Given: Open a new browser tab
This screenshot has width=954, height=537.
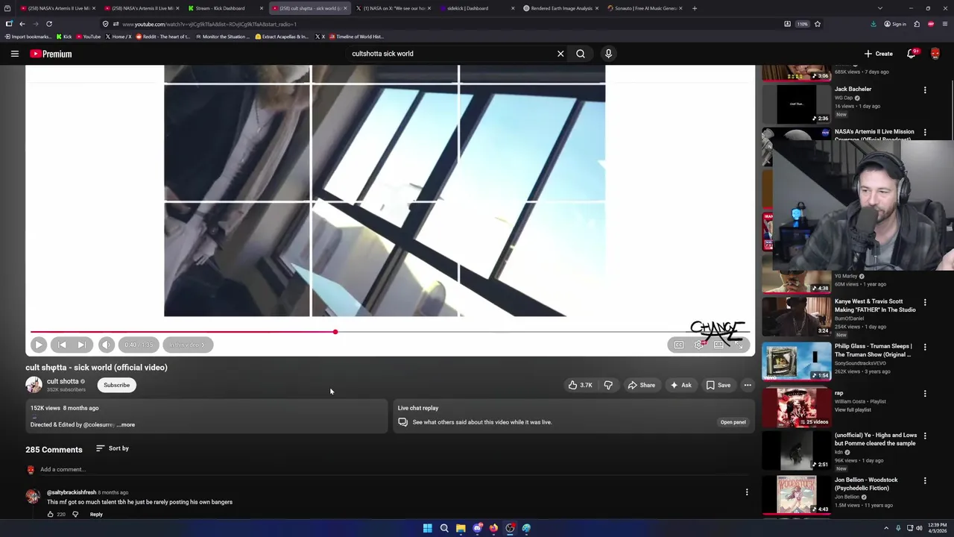Looking at the screenshot, I should [x=695, y=8].
